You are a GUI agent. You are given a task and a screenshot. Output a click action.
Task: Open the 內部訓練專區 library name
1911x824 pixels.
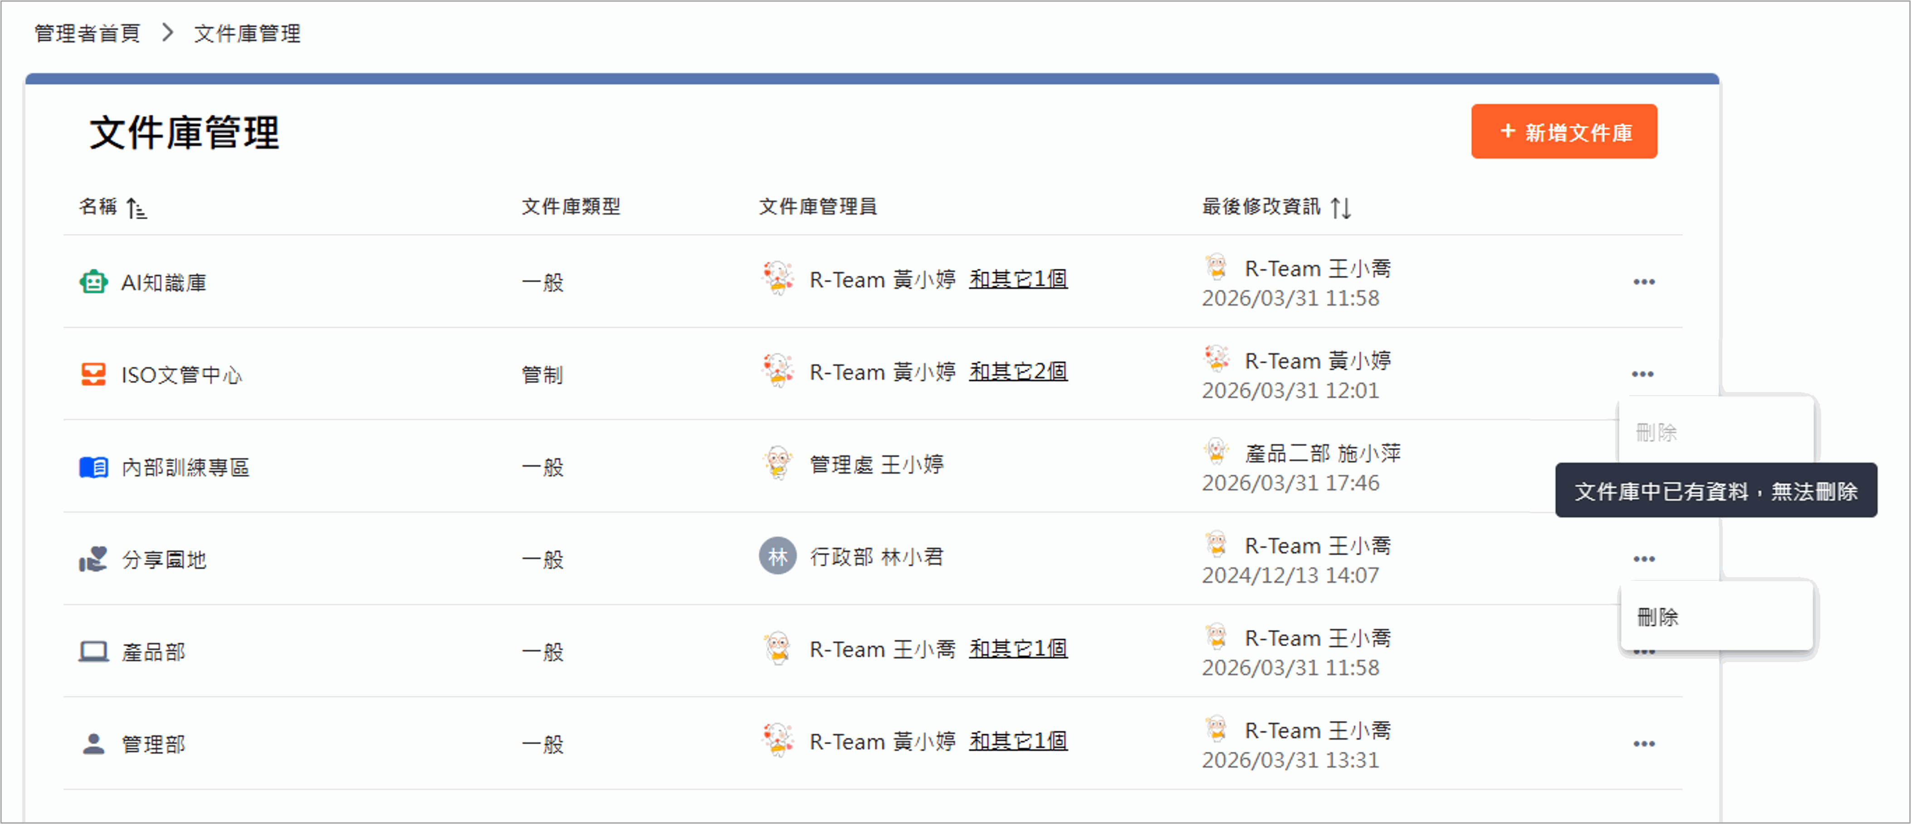pos(186,467)
